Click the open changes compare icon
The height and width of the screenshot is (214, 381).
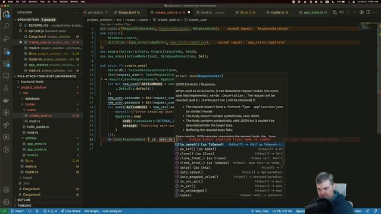(x=335, y=12)
